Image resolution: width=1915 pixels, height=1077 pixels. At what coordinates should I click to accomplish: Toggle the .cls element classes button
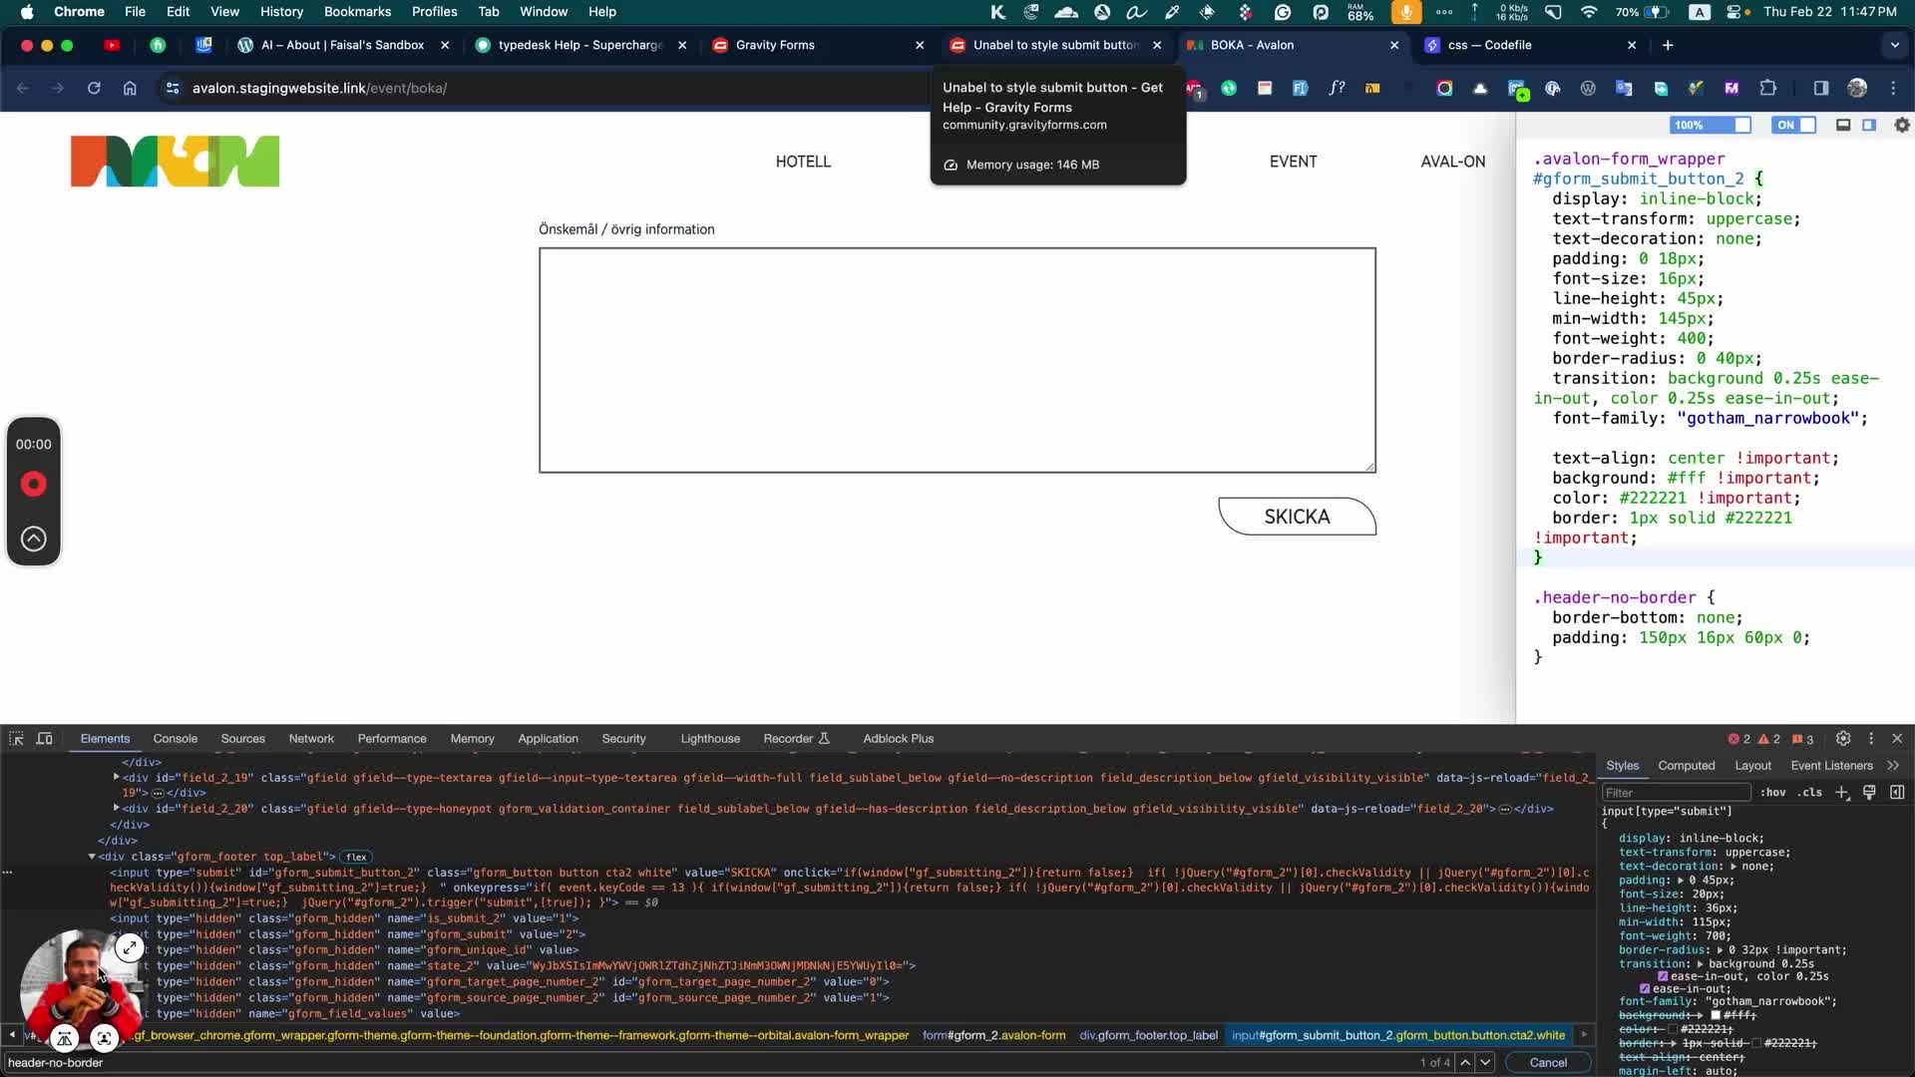click(x=1810, y=793)
